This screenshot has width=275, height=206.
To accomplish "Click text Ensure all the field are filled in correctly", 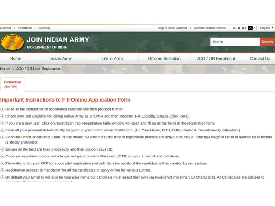I will [x=60, y=149].
